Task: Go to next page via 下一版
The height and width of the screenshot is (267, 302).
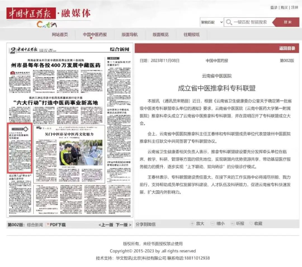Action: (x=122, y=225)
